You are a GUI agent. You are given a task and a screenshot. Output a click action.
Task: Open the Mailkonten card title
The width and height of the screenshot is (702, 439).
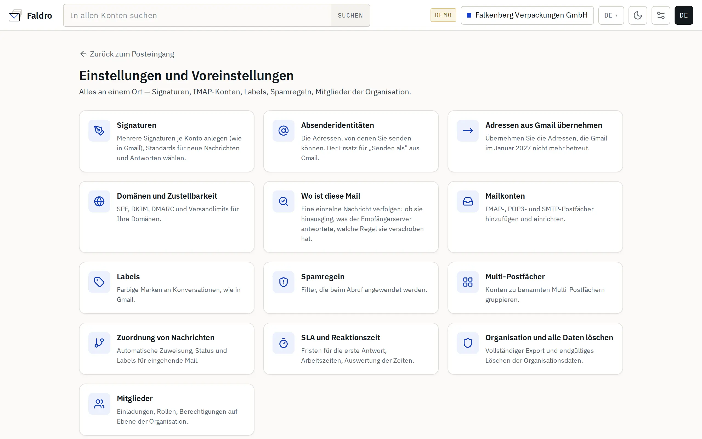point(505,196)
